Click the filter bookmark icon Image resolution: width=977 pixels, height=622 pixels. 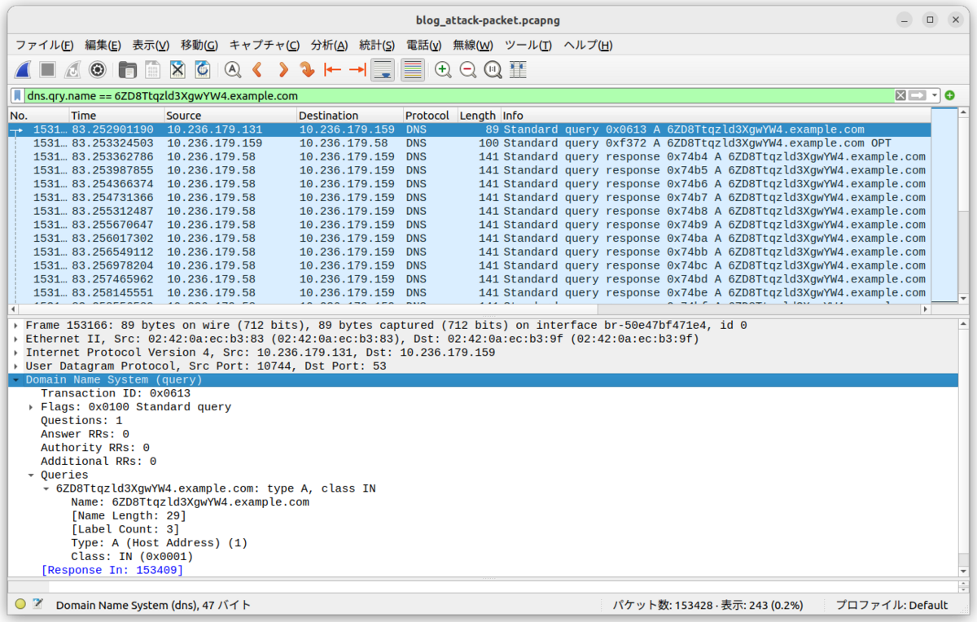click(17, 95)
